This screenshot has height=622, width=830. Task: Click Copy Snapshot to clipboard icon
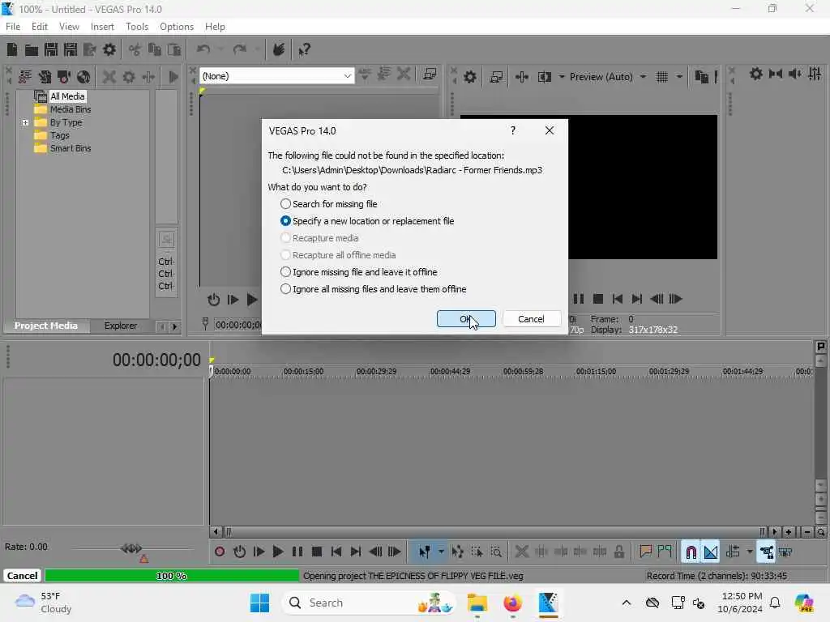click(x=701, y=77)
